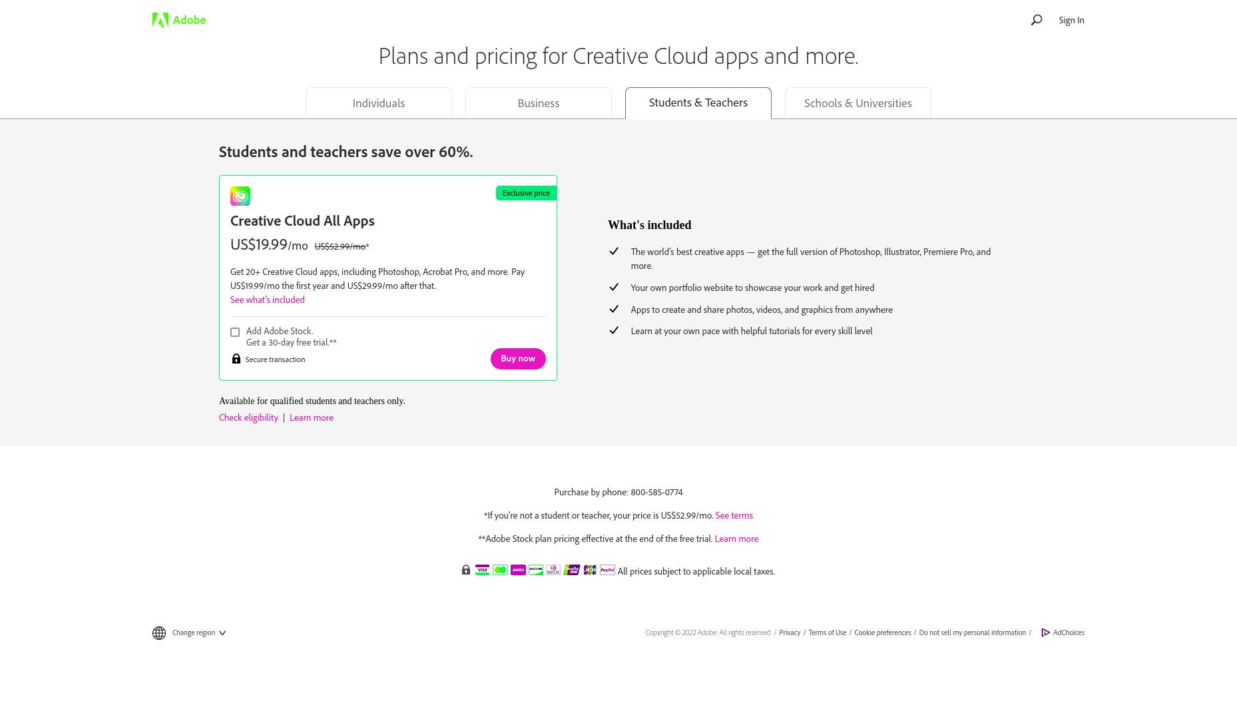Screen dimensions: 1237x719
Task: Click the PayPal payment icon
Action: point(607,570)
